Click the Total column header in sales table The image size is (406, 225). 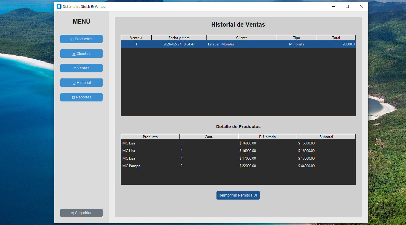point(336,38)
